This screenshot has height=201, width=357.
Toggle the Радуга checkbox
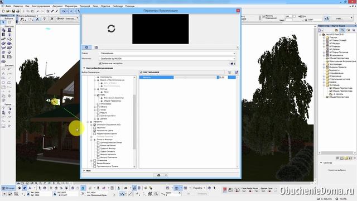pyautogui.click(x=98, y=113)
